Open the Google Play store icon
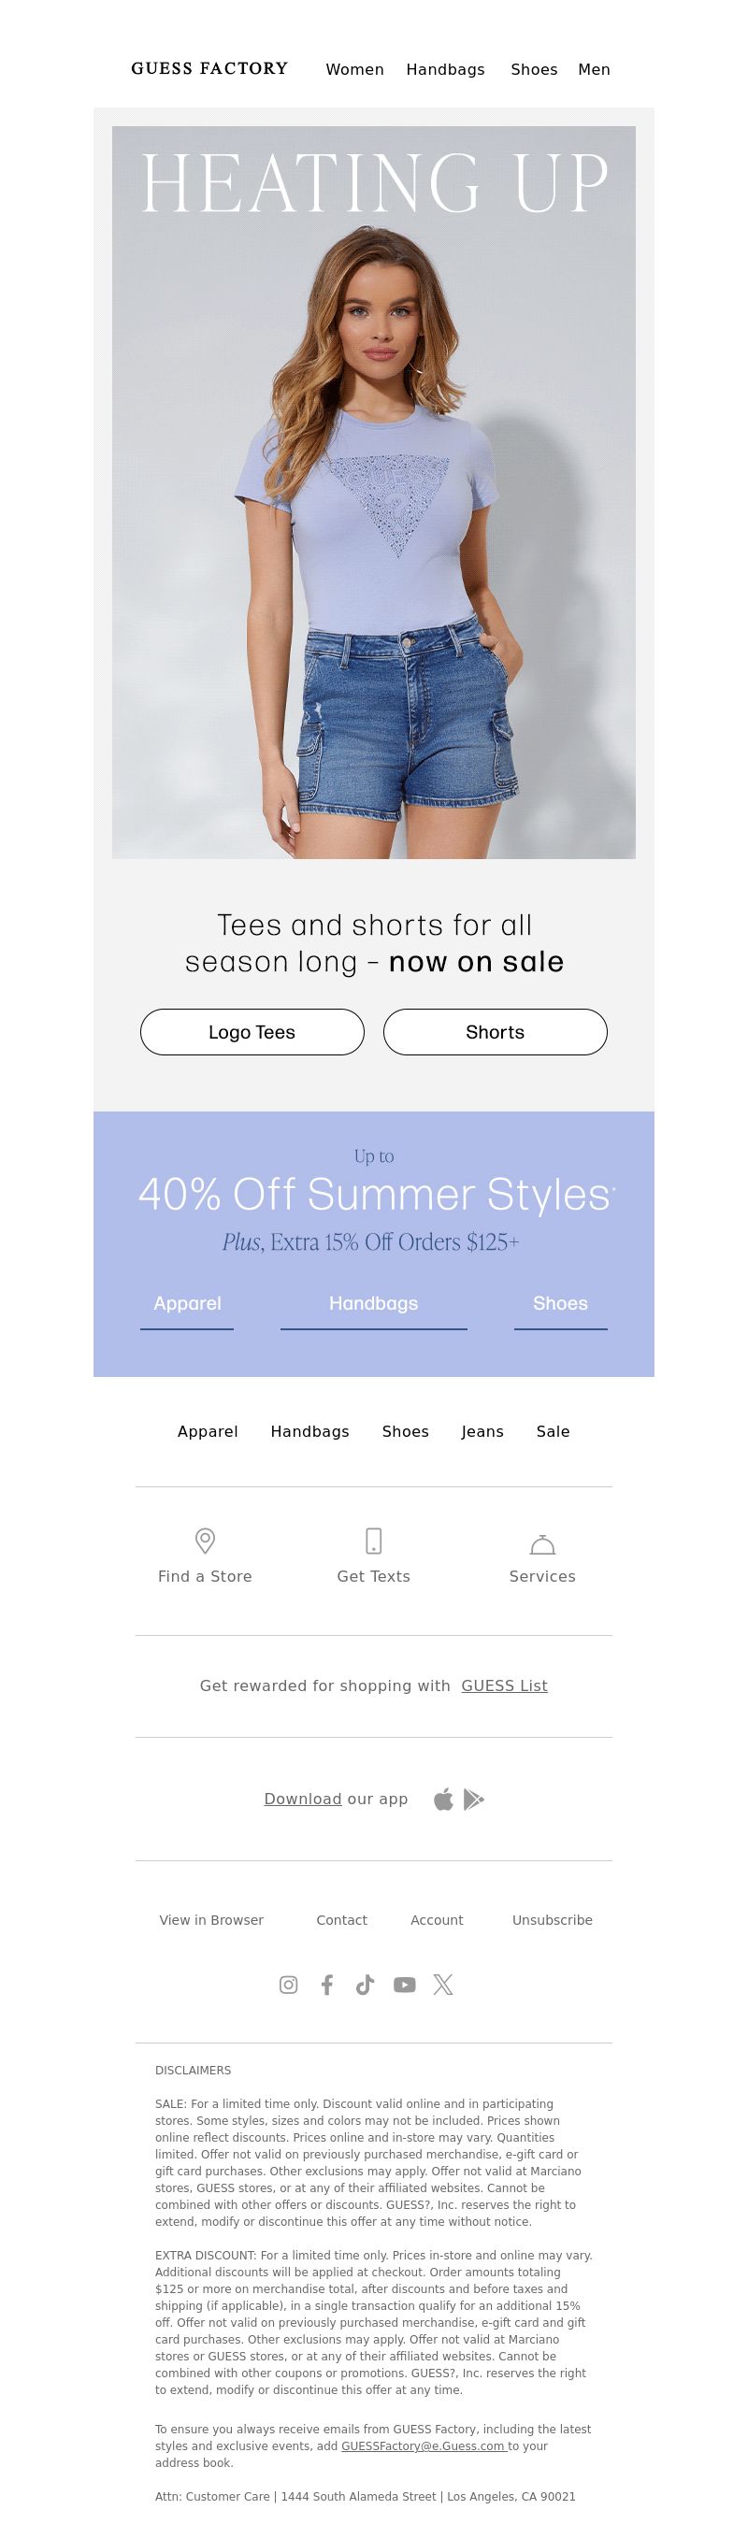 click(473, 1799)
